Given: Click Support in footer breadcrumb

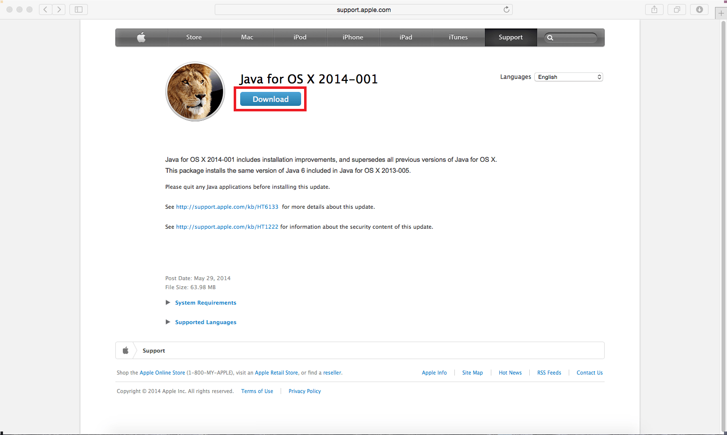Looking at the screenshot, I should [x=154, y=351].
